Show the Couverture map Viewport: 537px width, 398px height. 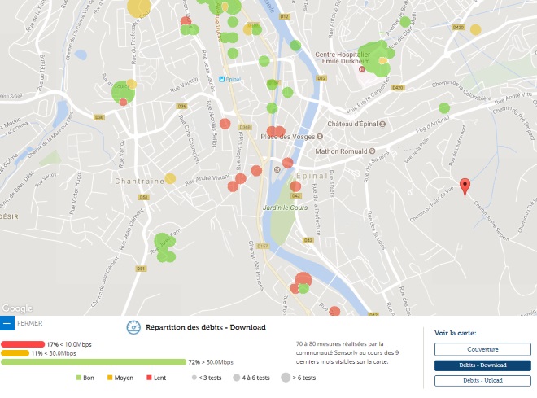(x=478, y=349)
